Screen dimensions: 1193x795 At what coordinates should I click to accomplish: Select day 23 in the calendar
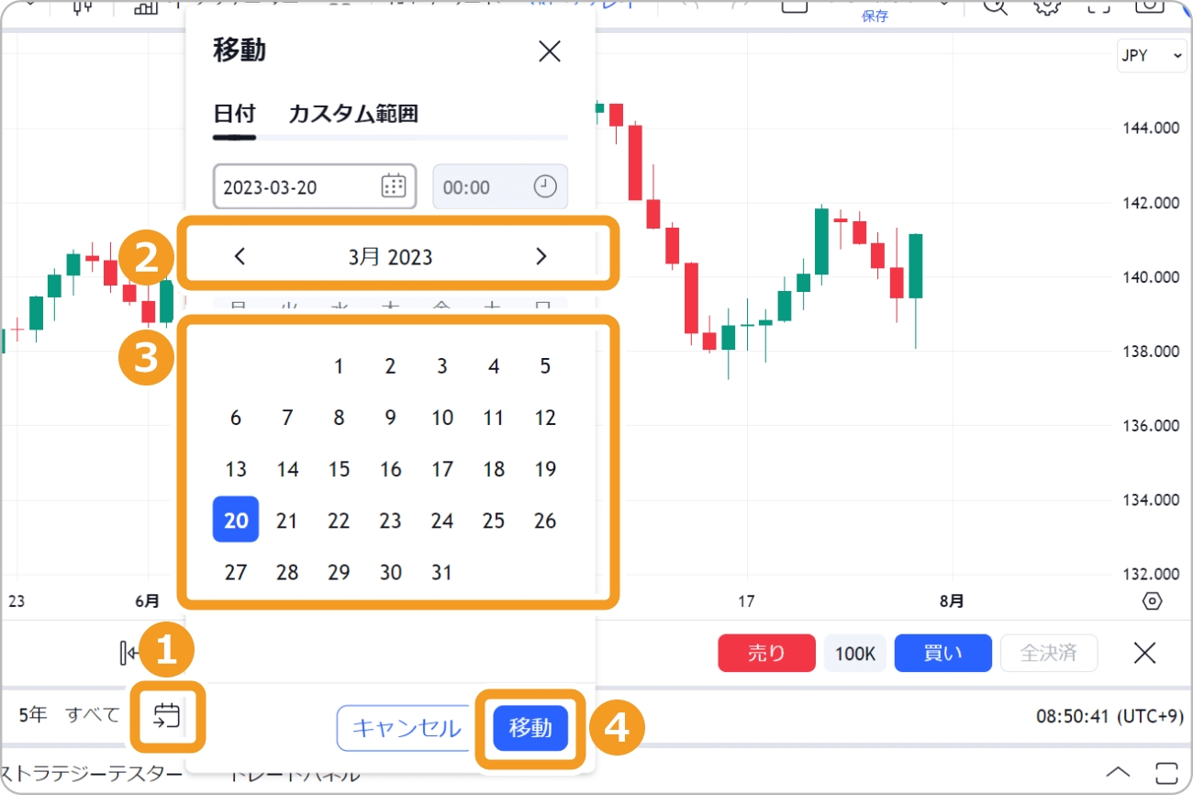tap(390, 521)
